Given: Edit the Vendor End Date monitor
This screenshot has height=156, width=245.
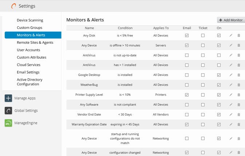Looking at the screenshot, I should (x=230, y=114).
